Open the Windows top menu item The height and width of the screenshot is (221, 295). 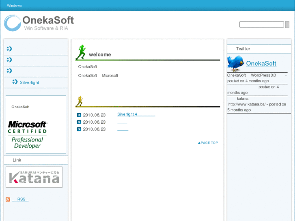(x=14, y=6)
